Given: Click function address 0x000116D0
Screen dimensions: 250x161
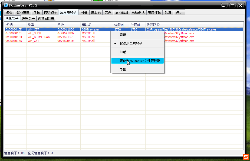Looking at the screenshot, I should tap(66, 29).
